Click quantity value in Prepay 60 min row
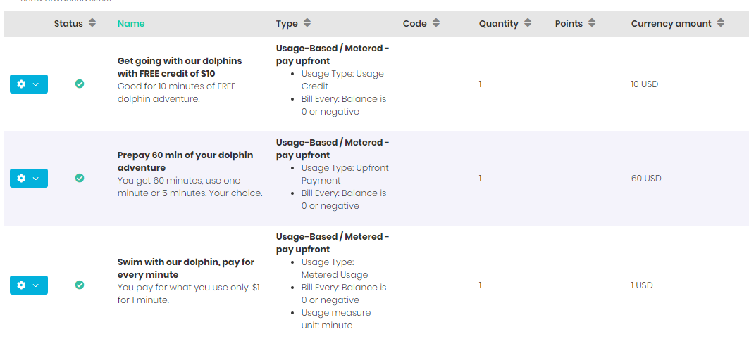Screen dimensions: 749x341 481,179
